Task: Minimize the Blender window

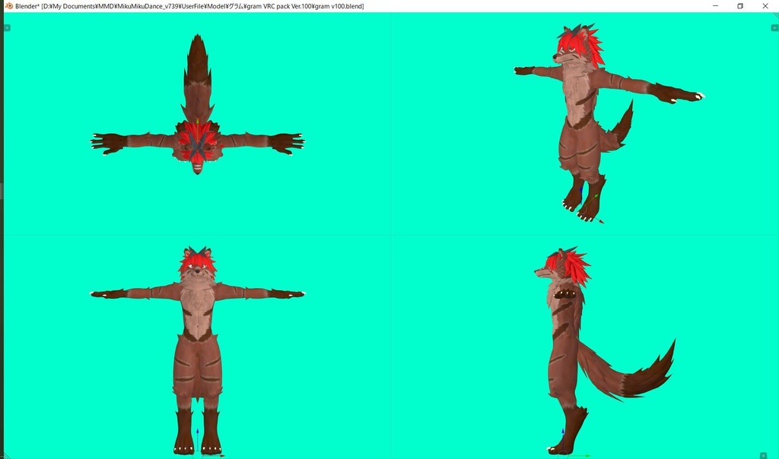Action: (715, 5)
